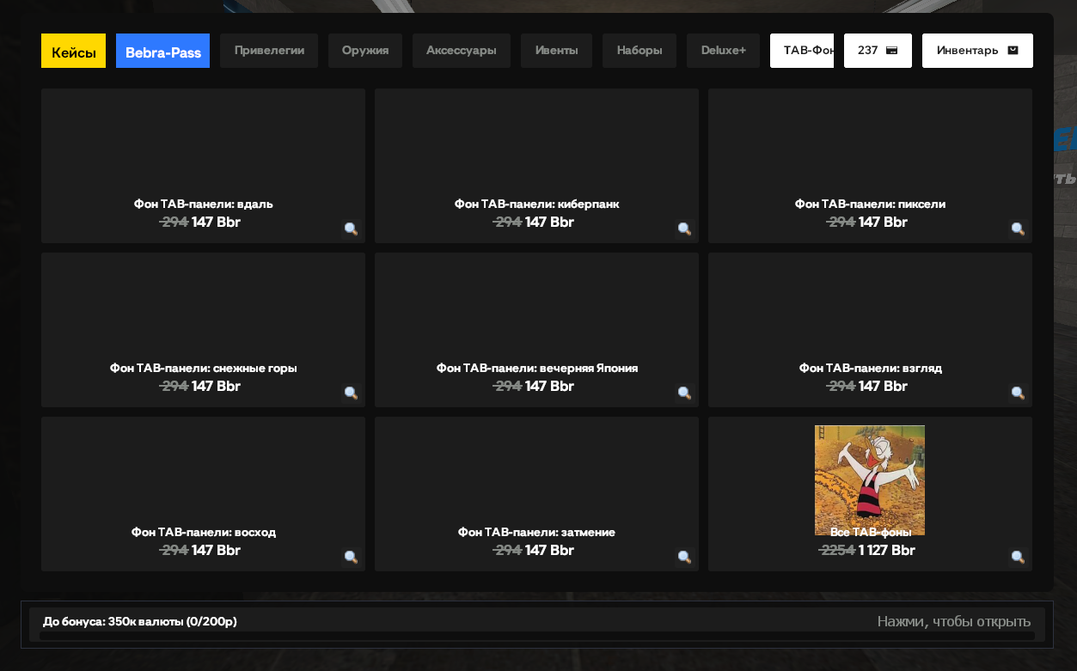Viewport: 1077px width, 671px height.
Task: Go to the Аксессуары category
Action: pyautogui.click(x=462, y=51)
